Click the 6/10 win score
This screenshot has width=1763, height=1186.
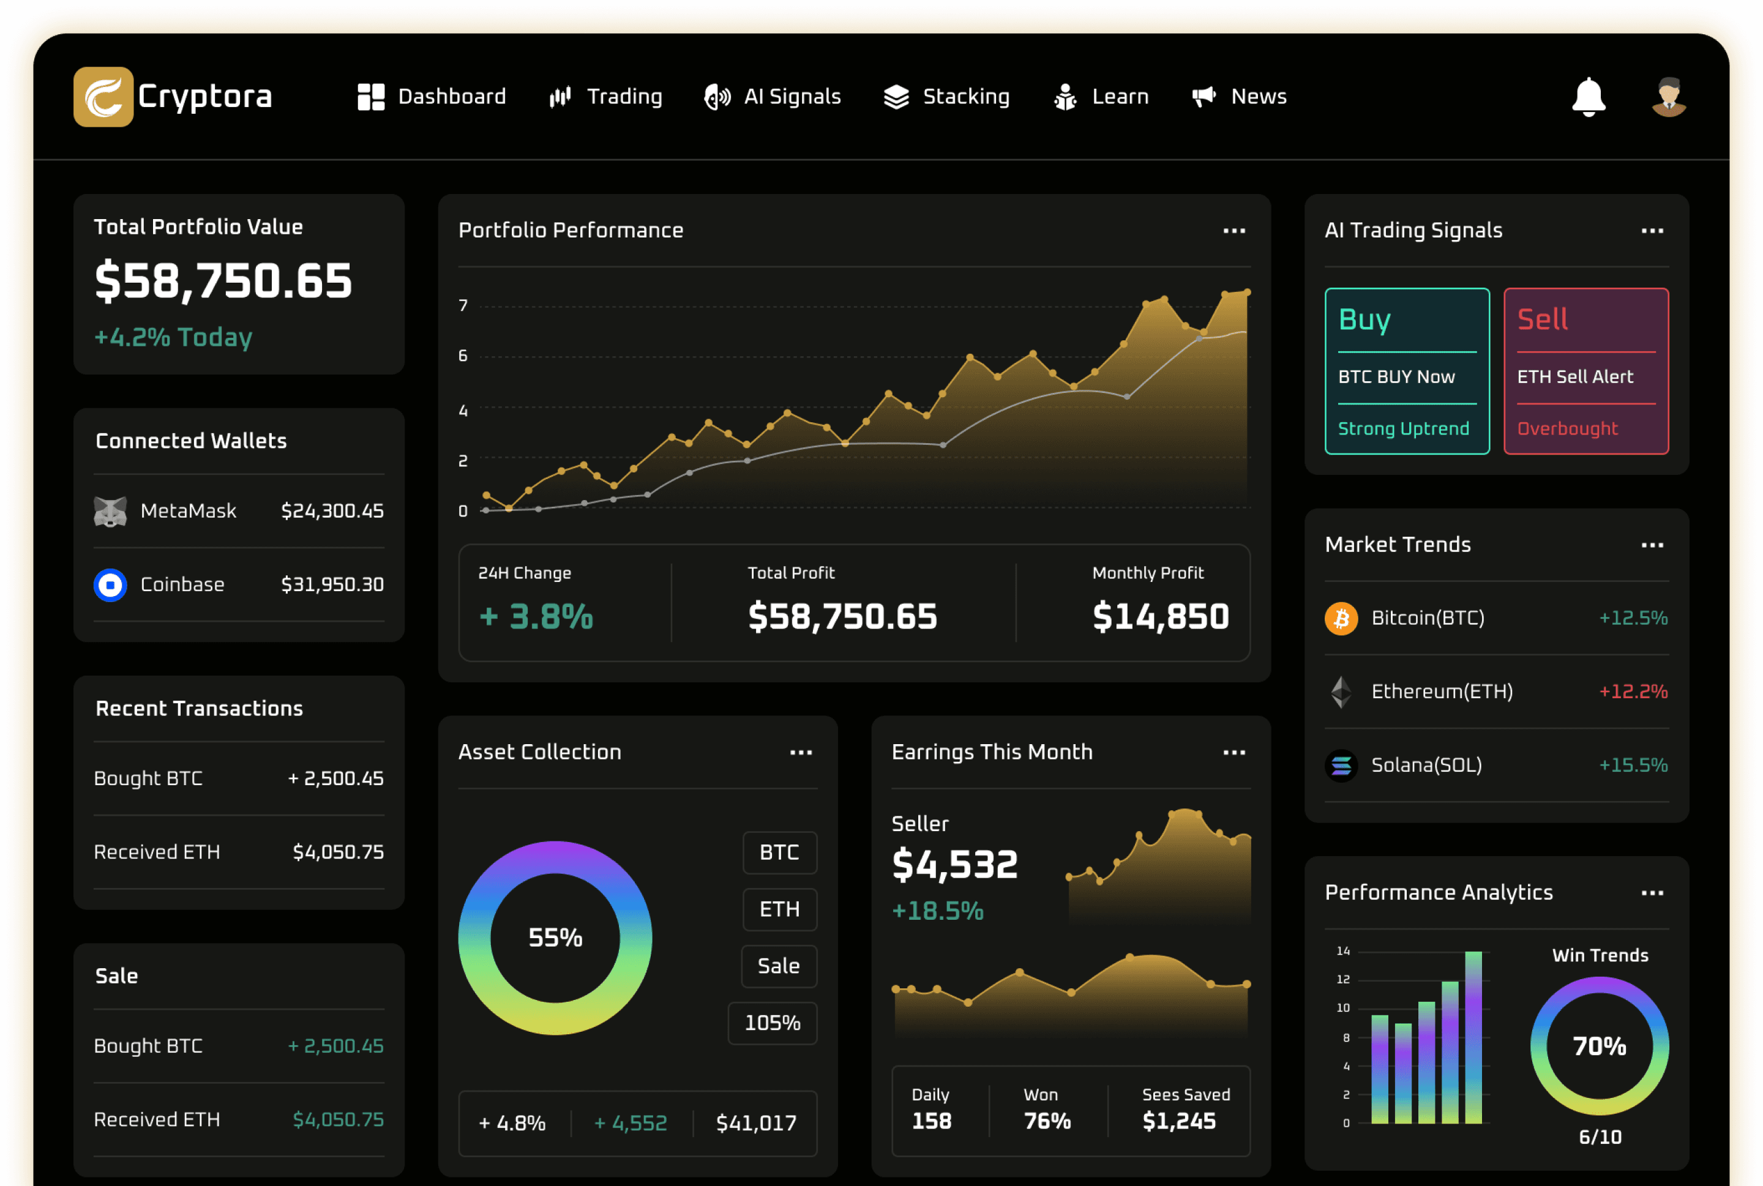(x=1599, y=1137)
